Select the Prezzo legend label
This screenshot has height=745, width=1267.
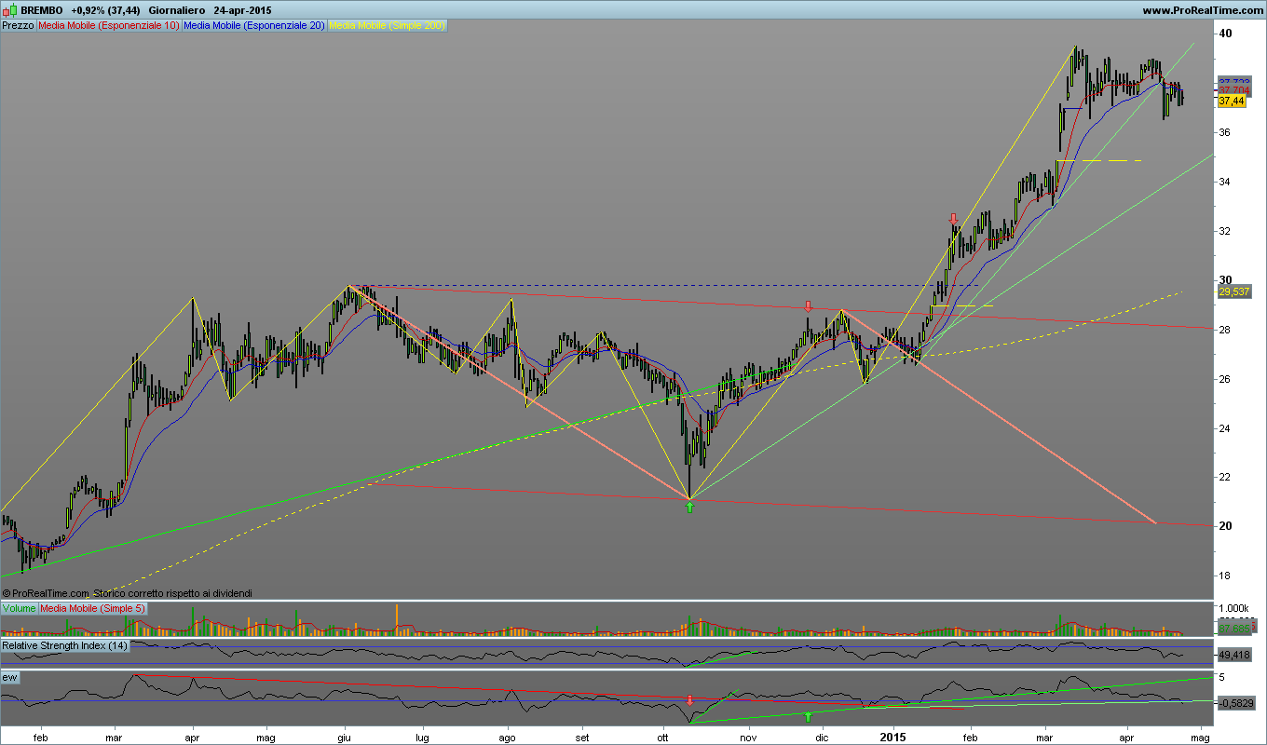[x=18, y=25]
